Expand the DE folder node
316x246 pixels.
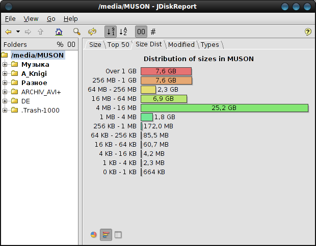pos(5,101)
